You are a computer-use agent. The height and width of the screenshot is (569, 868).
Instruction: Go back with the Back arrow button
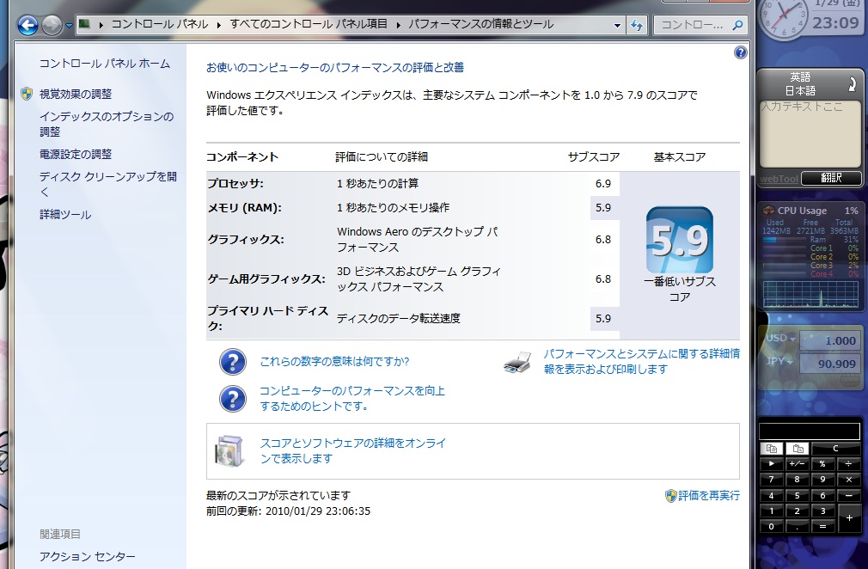coord(28,25)
